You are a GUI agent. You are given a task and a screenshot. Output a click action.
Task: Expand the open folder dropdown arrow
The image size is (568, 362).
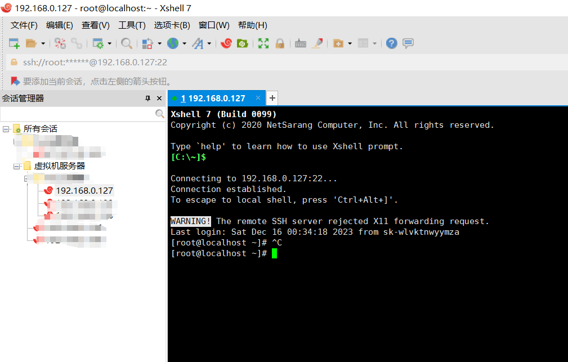[x=43, y=43]
